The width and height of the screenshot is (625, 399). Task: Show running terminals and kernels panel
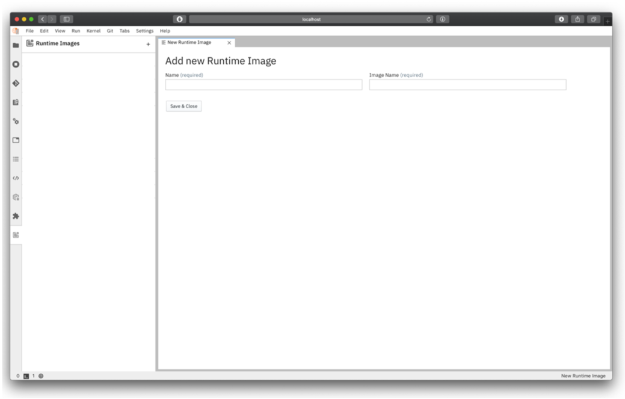pos(17,62)
